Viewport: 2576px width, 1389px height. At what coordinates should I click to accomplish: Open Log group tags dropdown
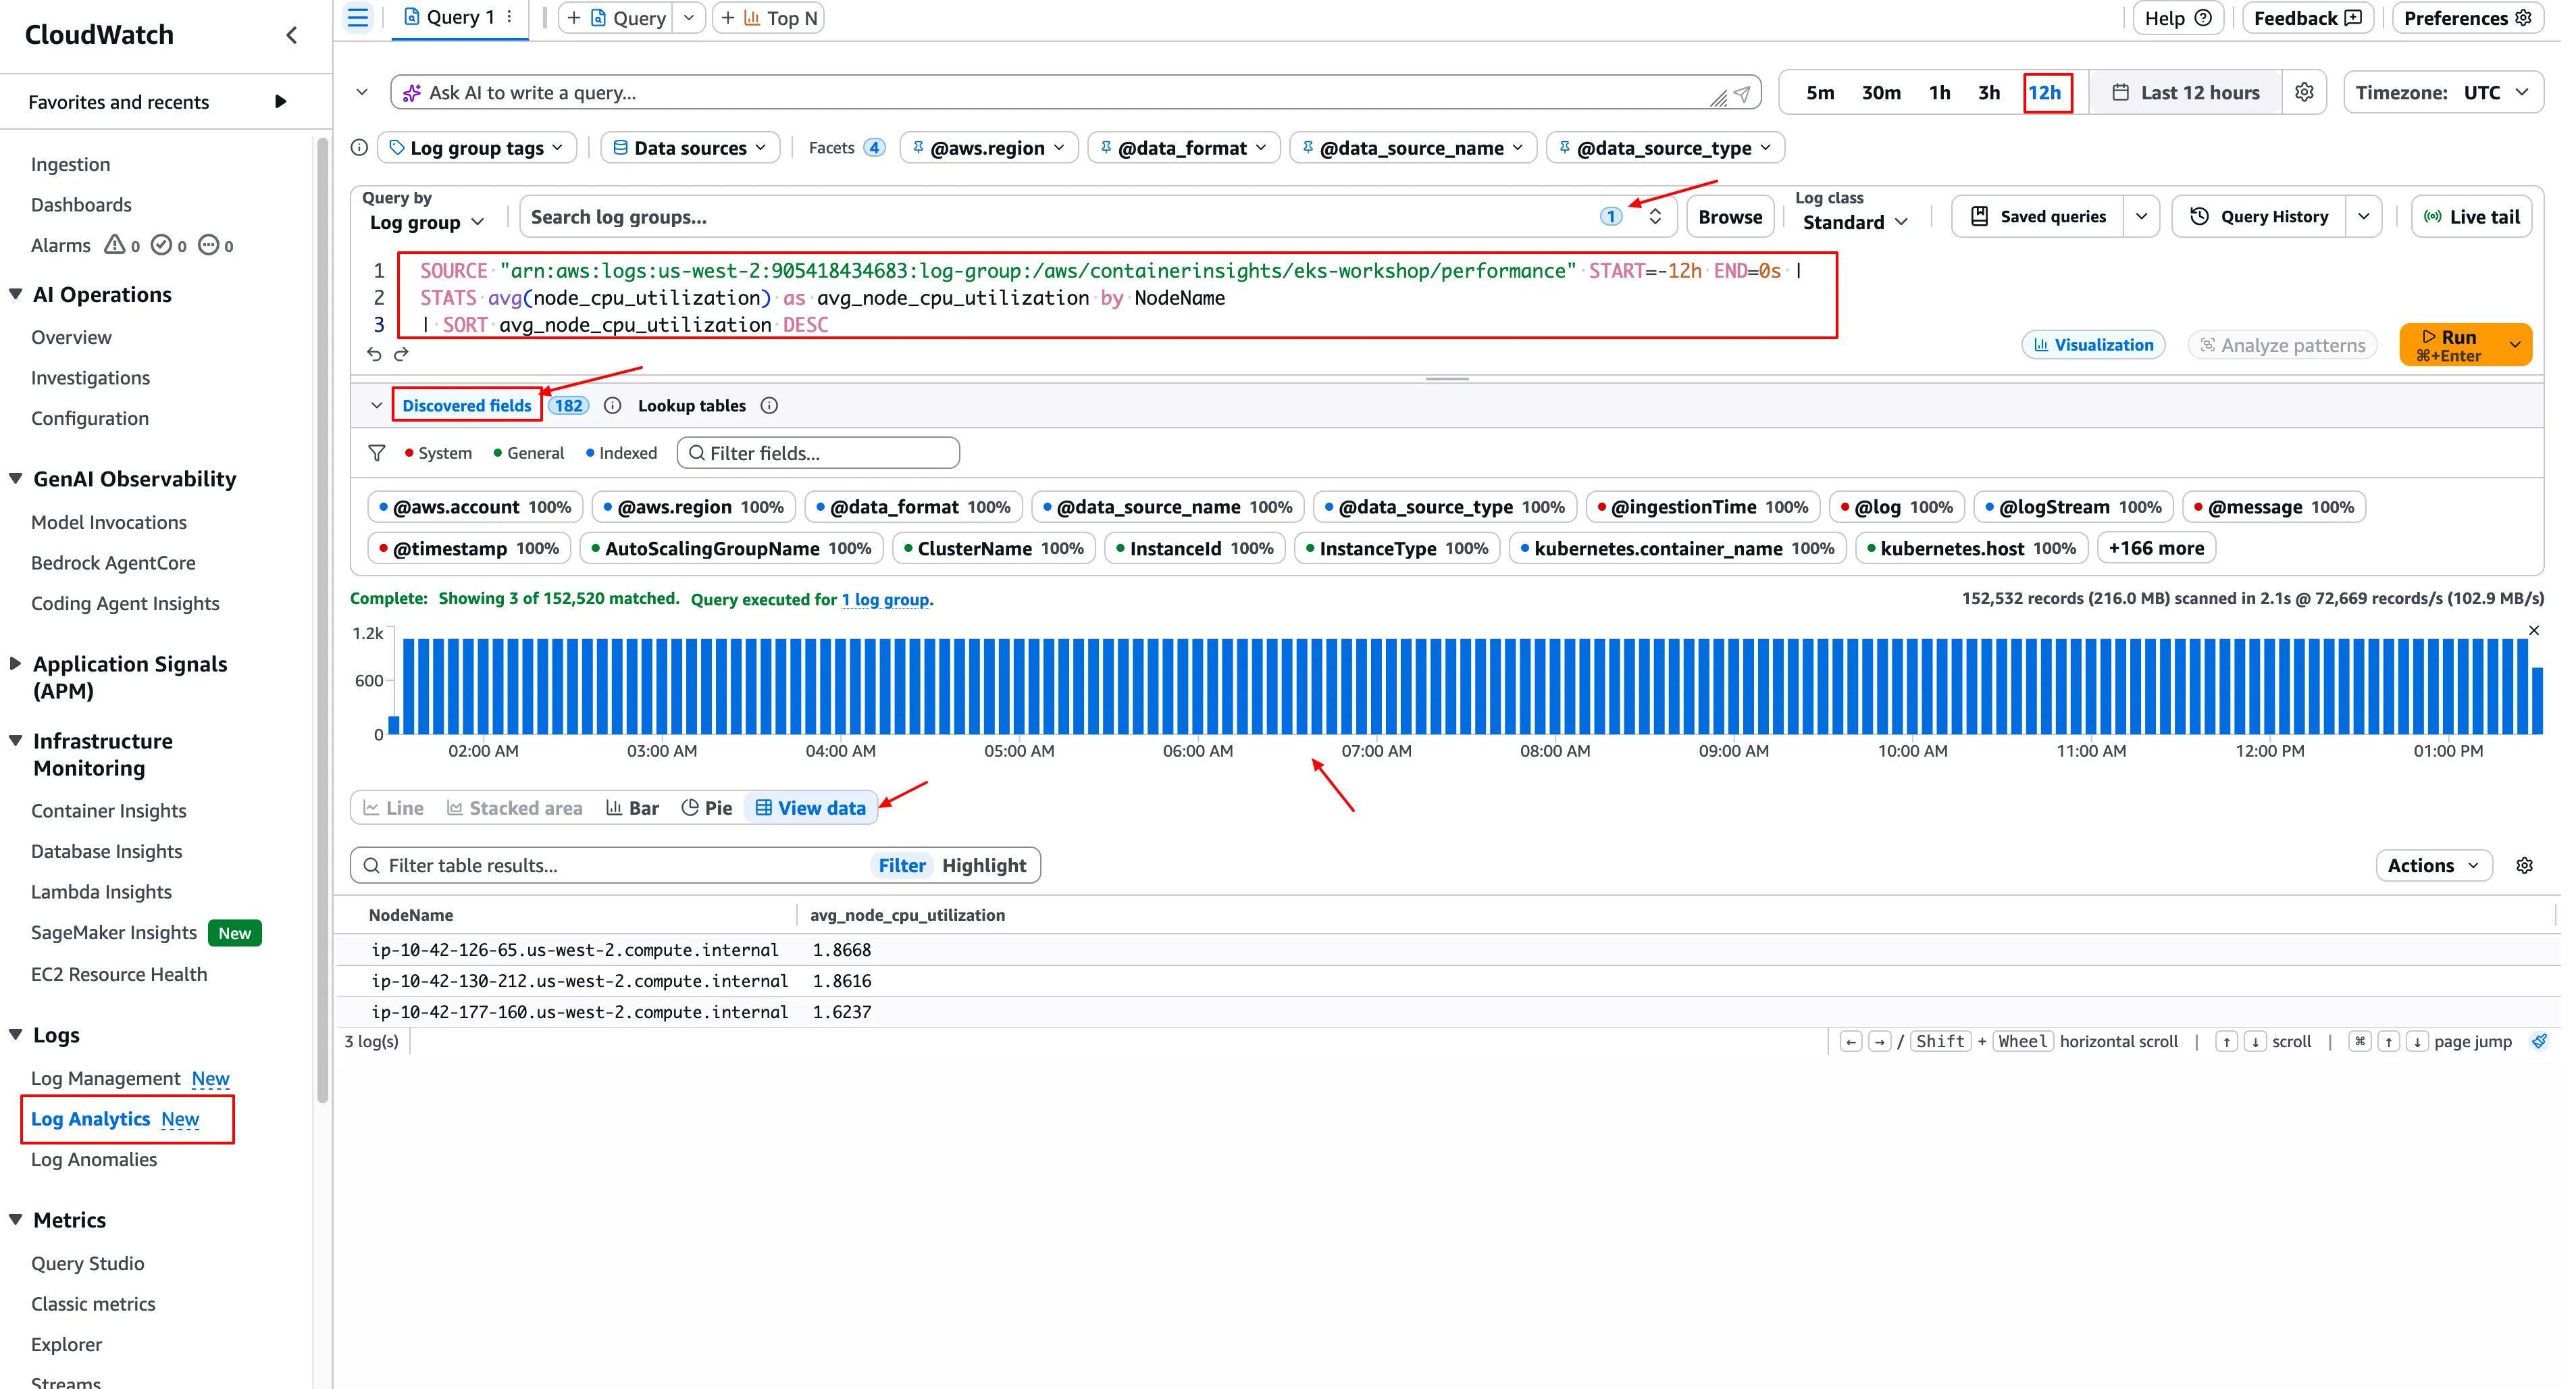tap(477, 148)
